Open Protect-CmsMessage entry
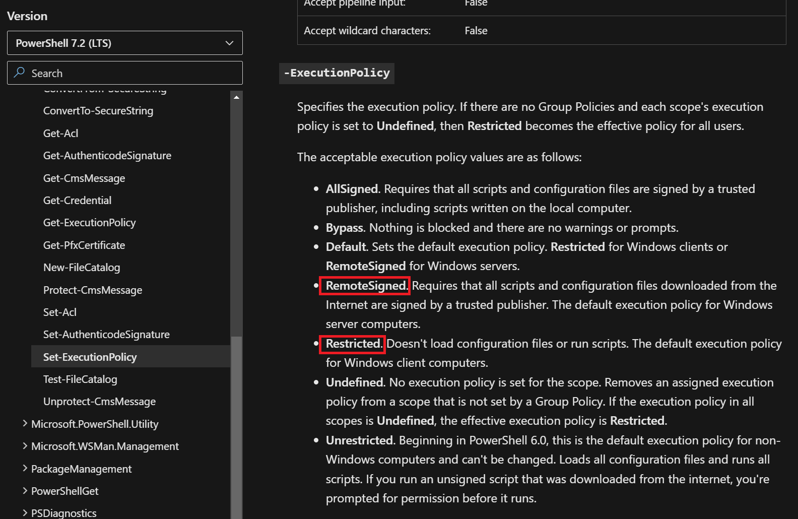This screenshot has height=519, width=798. coord(93,290)
